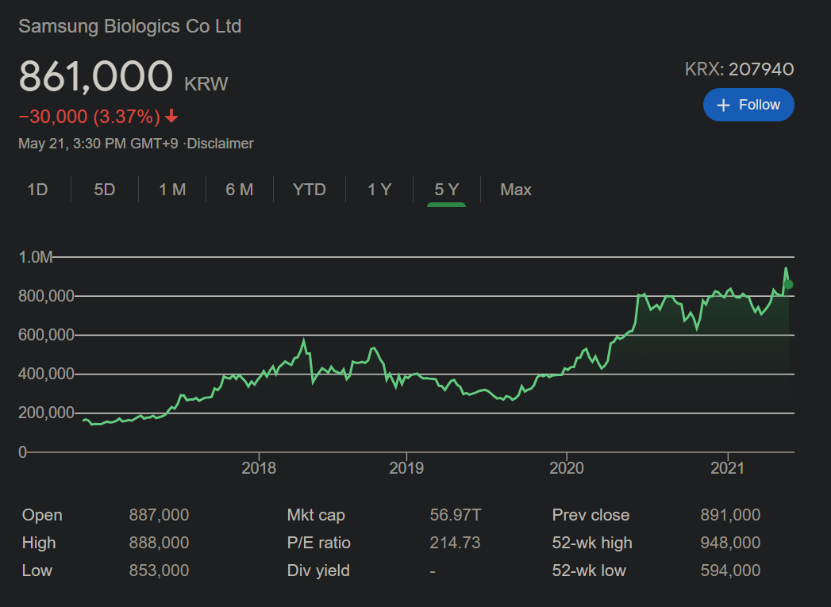
Task: Click the 2020 label on the chart axis
Action: pos(567,468)
